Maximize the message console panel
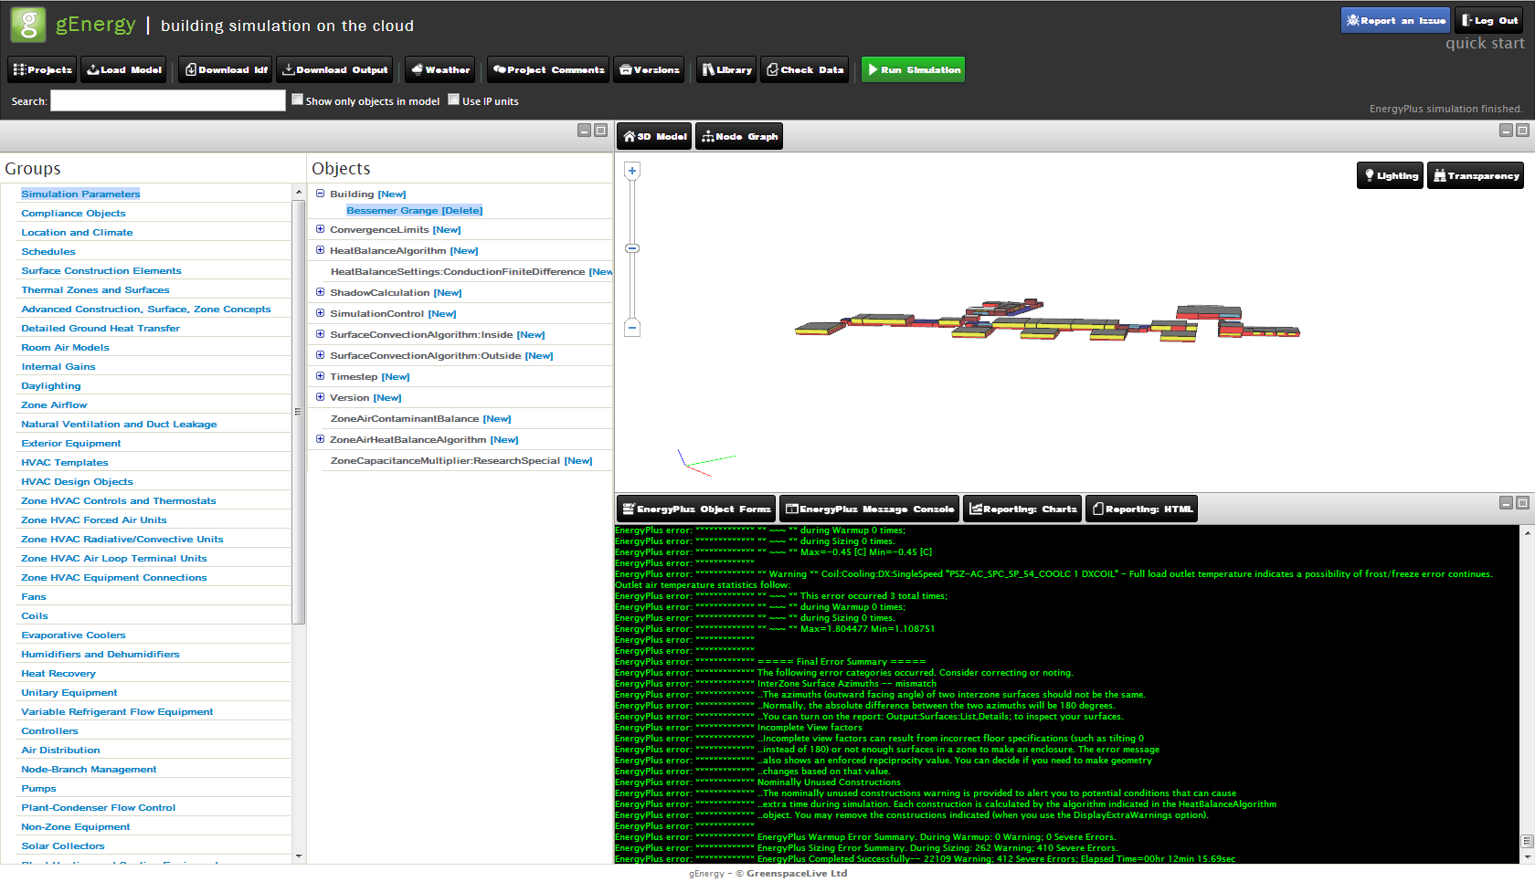Image resolution: width=1535 pixels, height=882 pixels. click(x=1522, y=503)
